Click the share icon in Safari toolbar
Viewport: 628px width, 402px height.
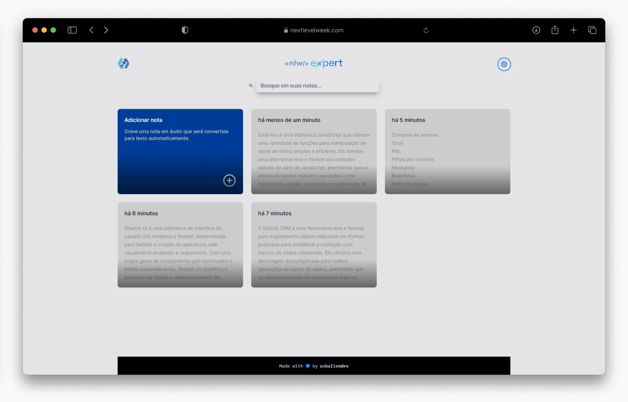(555, 30)
